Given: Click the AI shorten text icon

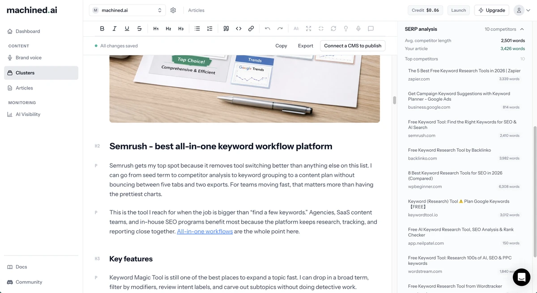Looking at the screenshot, I should 321,29.
